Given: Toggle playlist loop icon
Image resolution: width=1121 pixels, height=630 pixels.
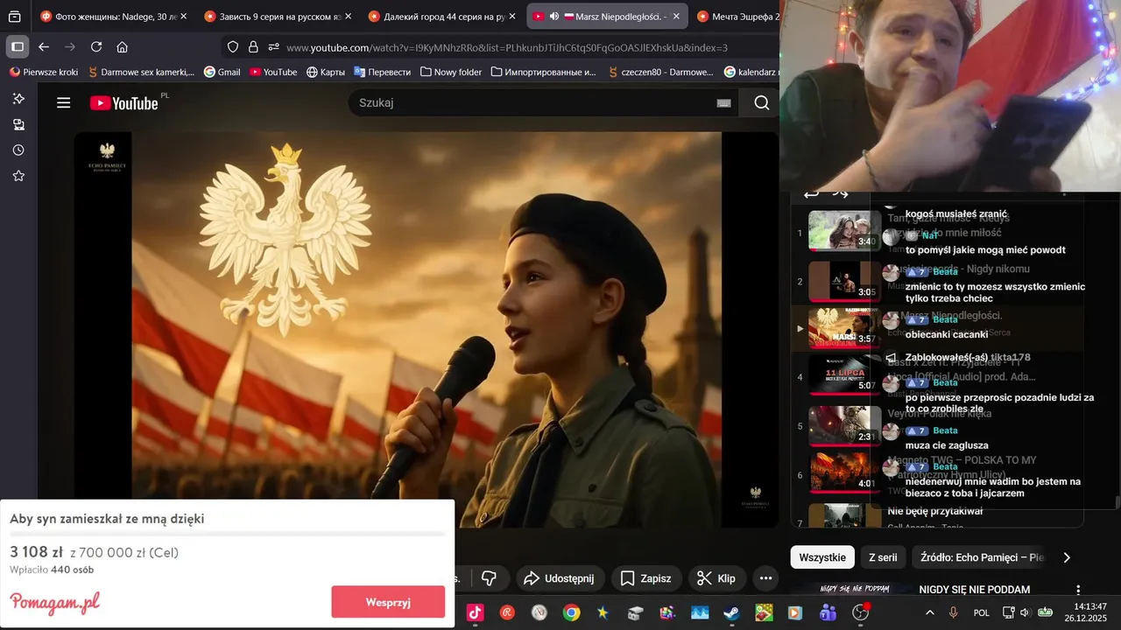Looking at the screenshot, I should coord(811,193).
